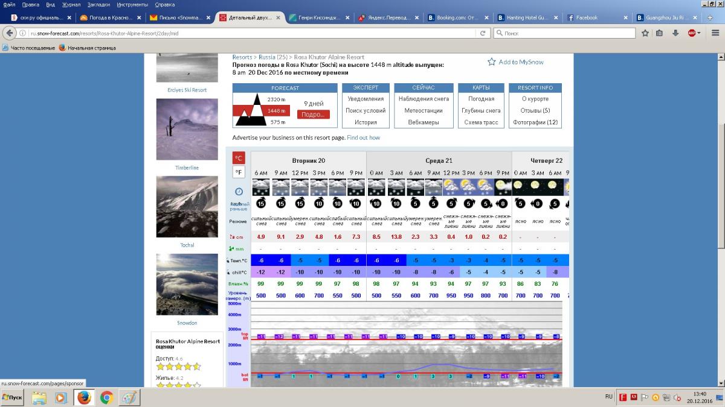Open the Инструменты menu

(133, 4)
